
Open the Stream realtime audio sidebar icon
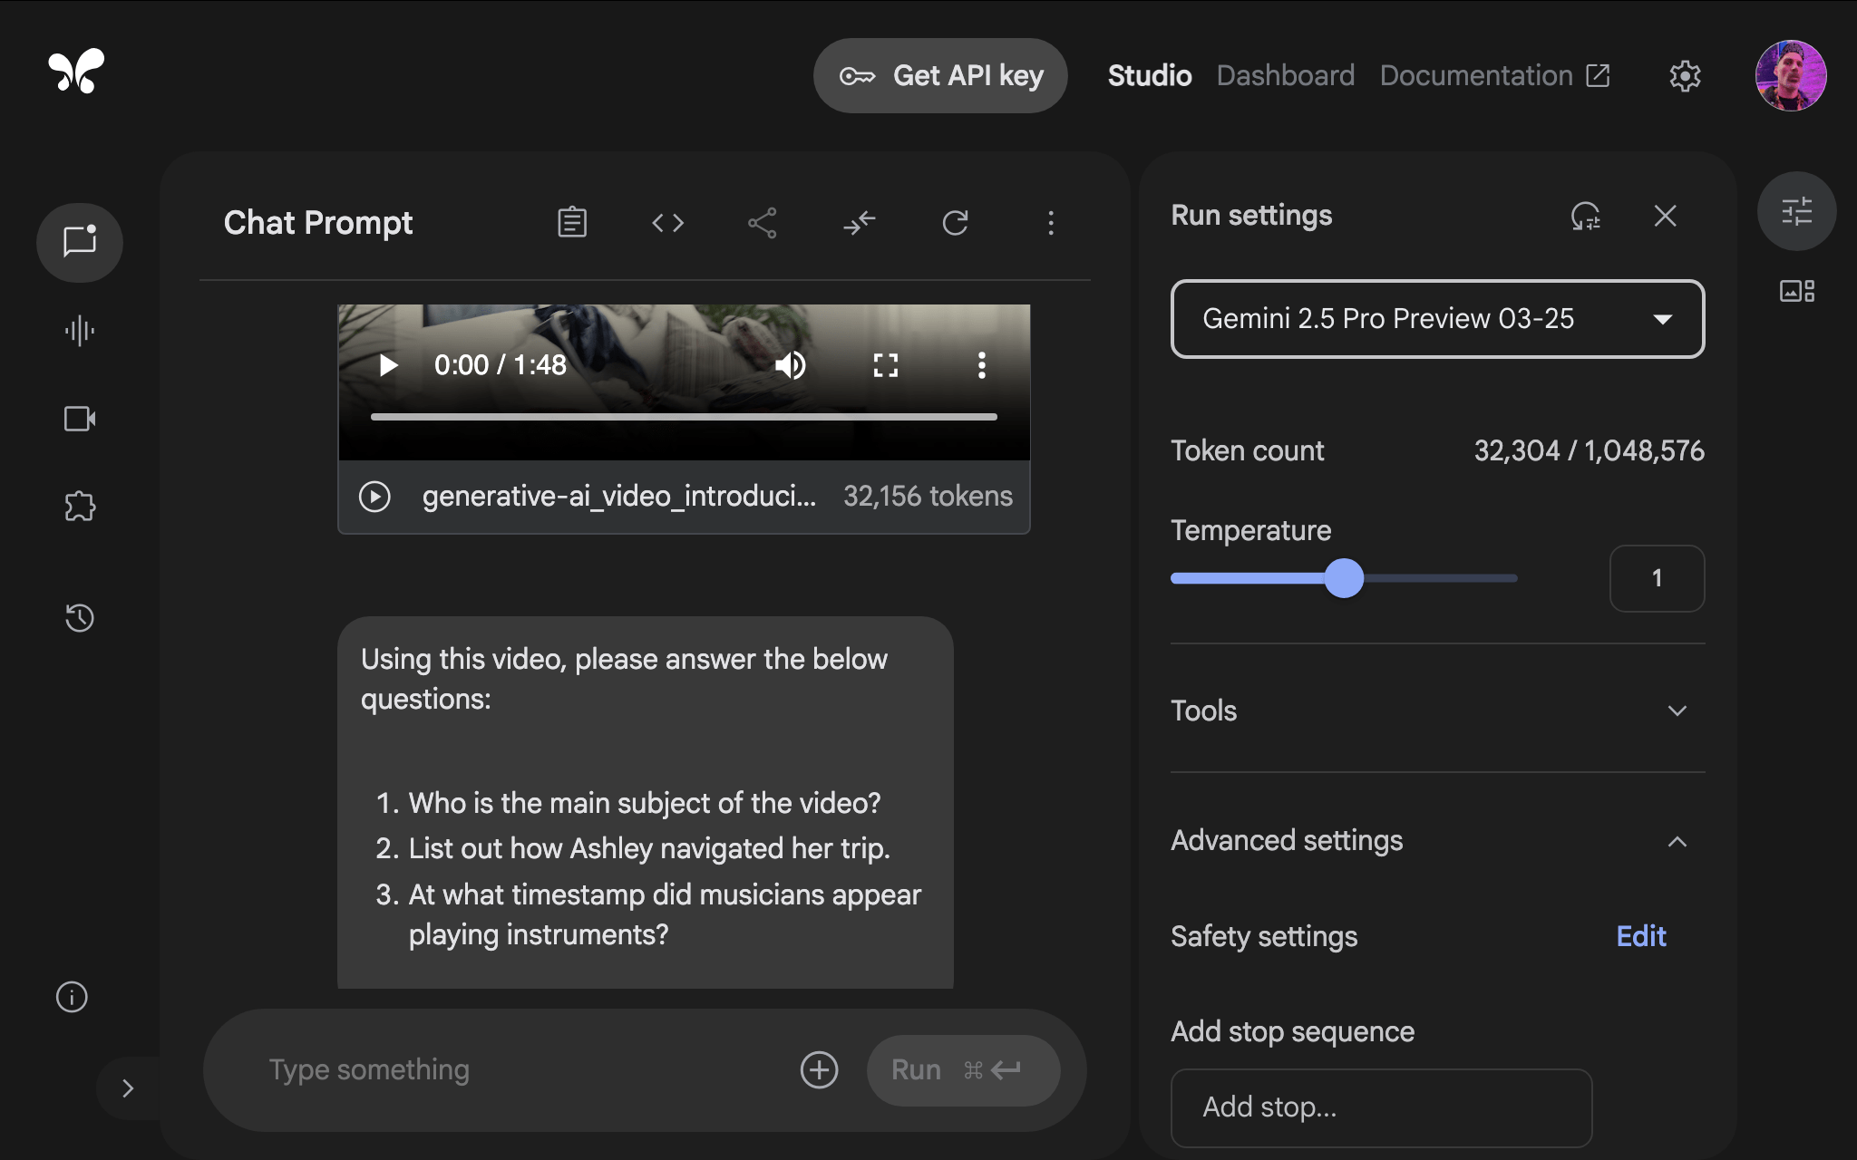click(80, 331)
